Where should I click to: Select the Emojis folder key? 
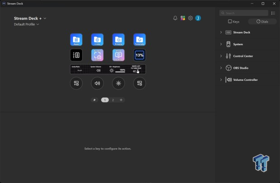pos(118,39)
